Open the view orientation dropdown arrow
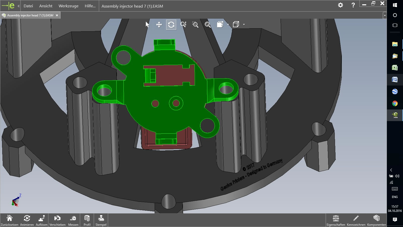Image resolution: width=403 pixels, height=227 pixels. [x=228, y=24]
